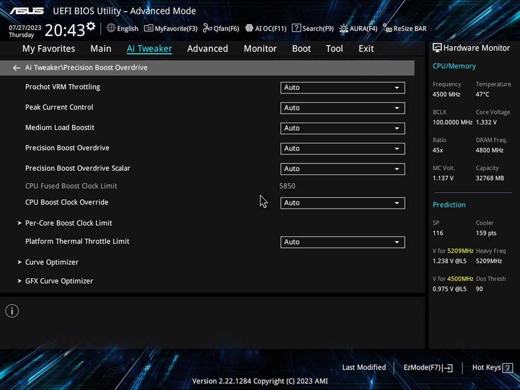Click the AURA lighting icon
520x390 pixels.
[x=344, y=28]
